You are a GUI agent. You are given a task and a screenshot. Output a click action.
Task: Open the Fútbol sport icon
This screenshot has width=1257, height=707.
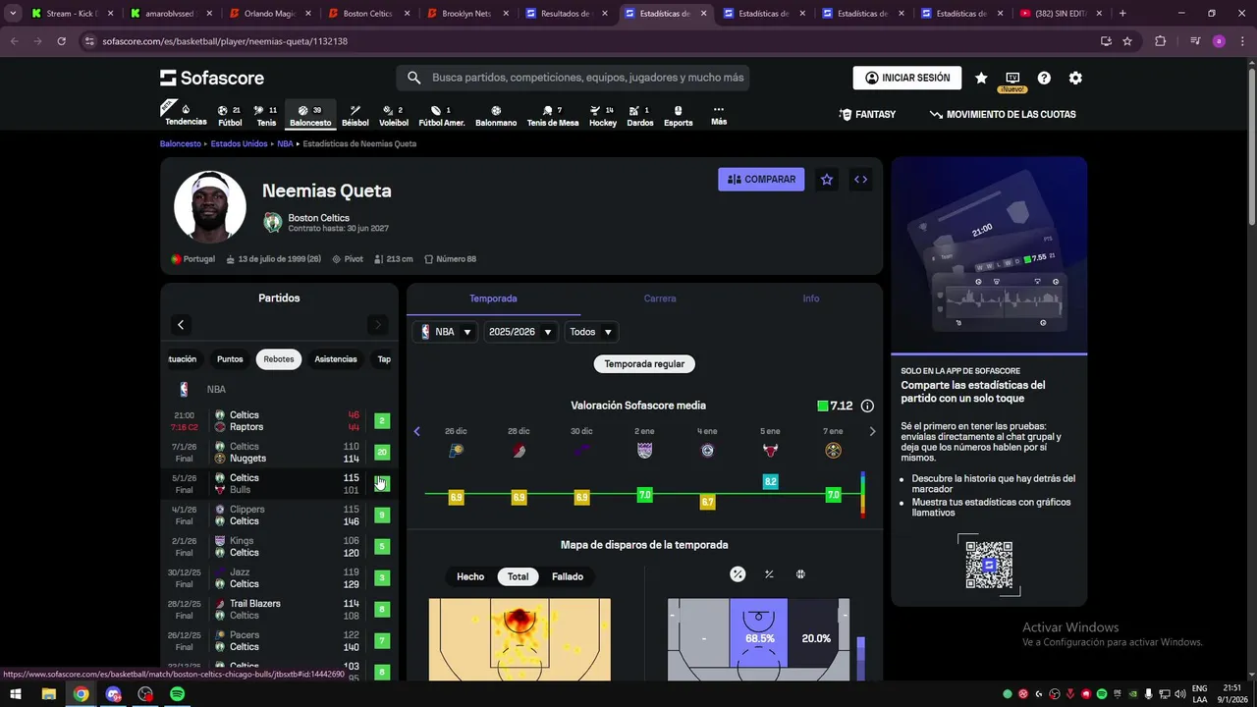230,115
